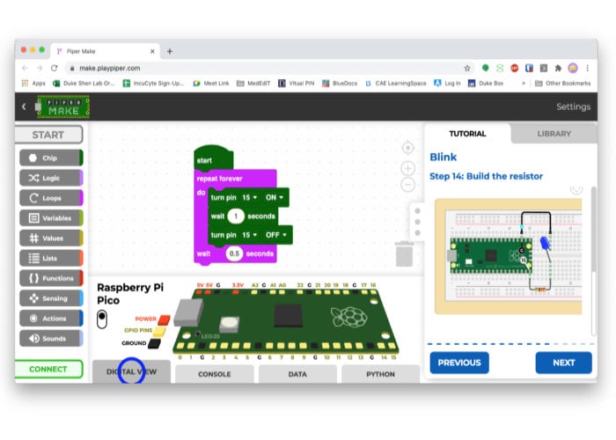Image resolution: width=616 pixels, height=440 pixels.
Task: Click the Piper Make browser tab
Action: point(106,51)
